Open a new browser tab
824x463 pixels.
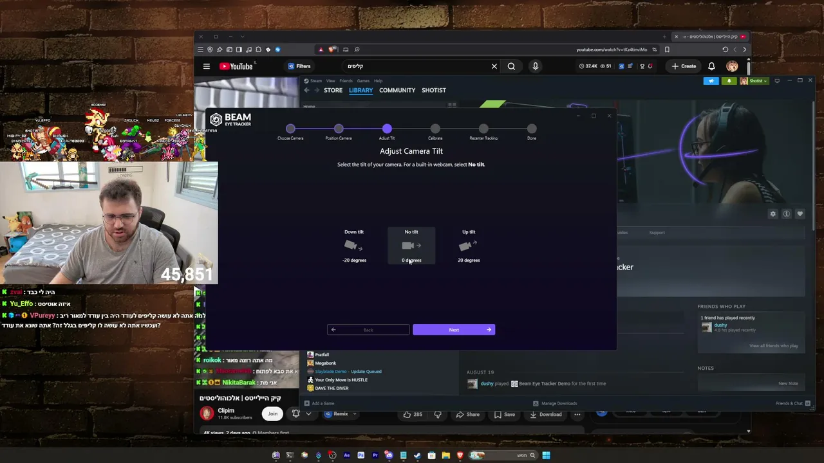(x=665, y=37)
